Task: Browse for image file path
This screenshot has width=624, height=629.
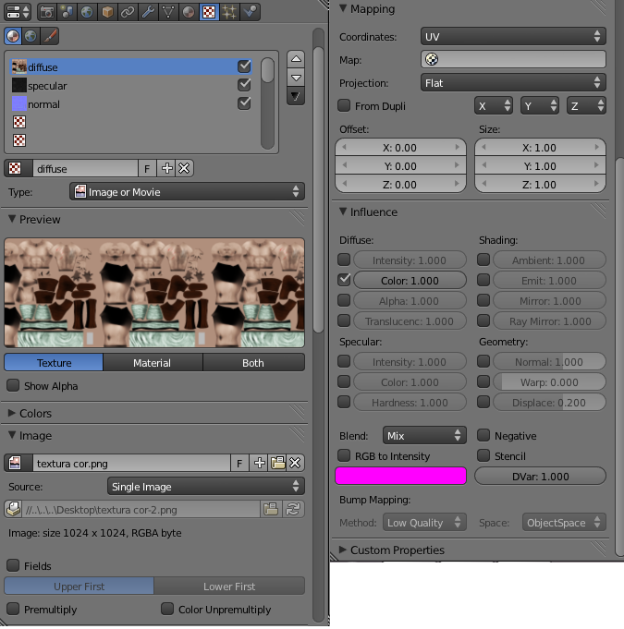Action: coord(271,510)
